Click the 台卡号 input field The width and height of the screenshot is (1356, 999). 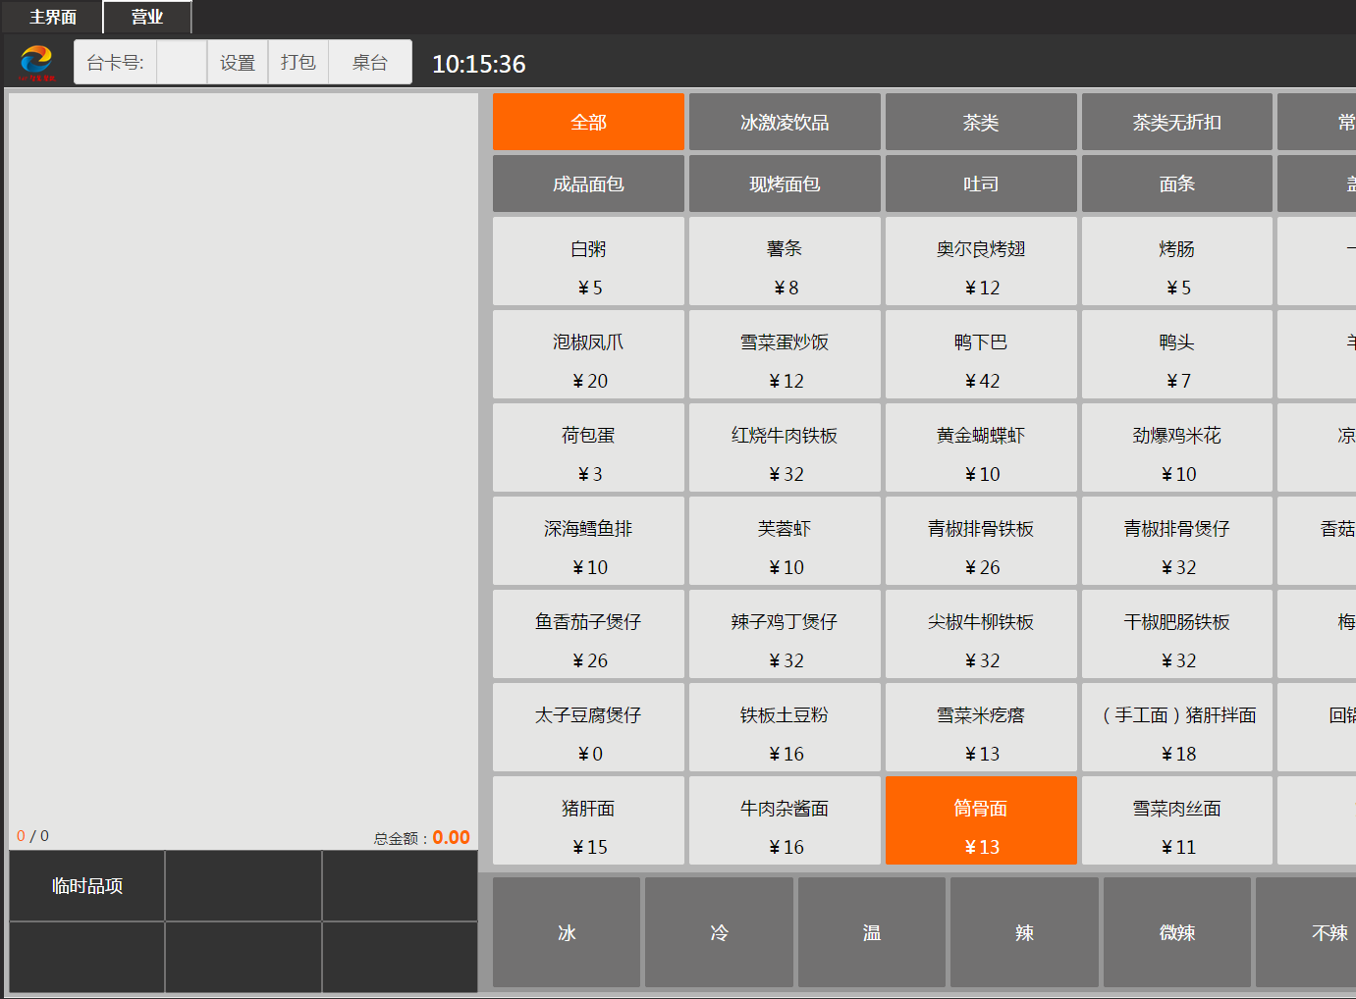[182, 62]
